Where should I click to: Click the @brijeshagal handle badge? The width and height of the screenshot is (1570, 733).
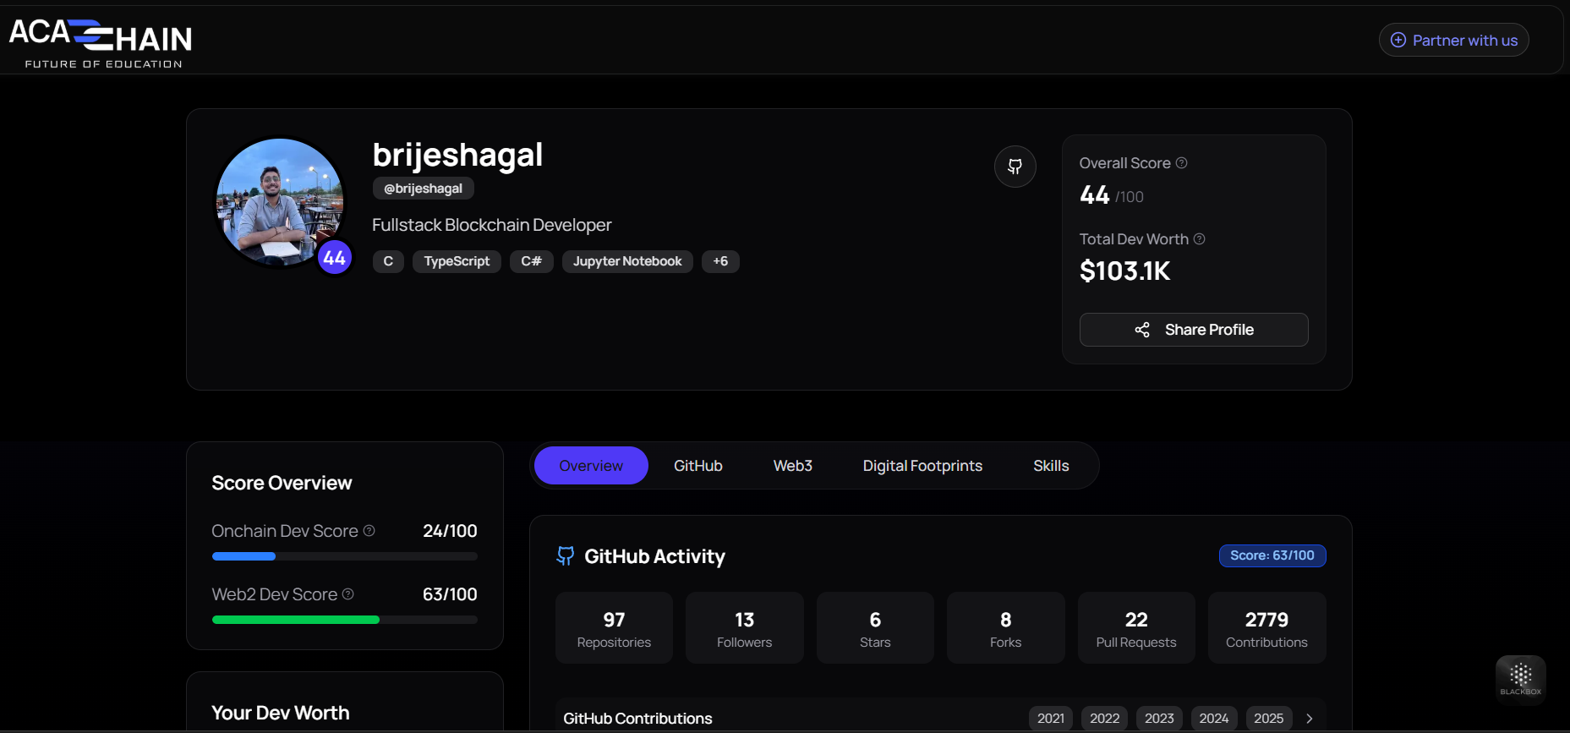(x=423, y=189)
